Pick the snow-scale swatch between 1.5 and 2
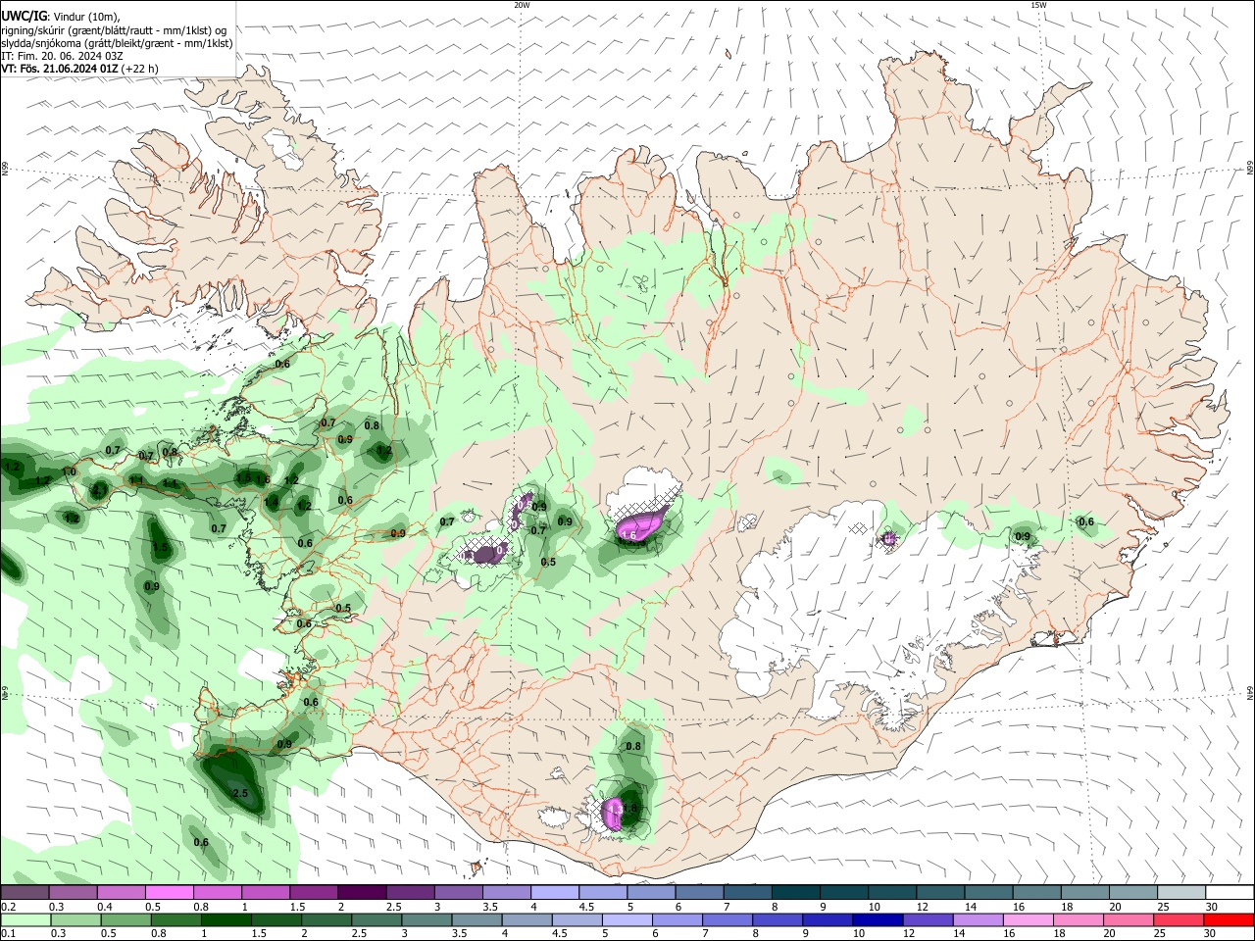1255x941 pixels. click(x=314, y=892)
